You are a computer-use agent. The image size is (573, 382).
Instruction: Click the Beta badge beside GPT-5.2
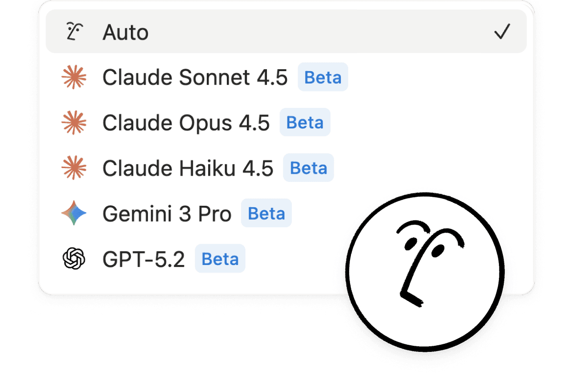pos(220,259)
